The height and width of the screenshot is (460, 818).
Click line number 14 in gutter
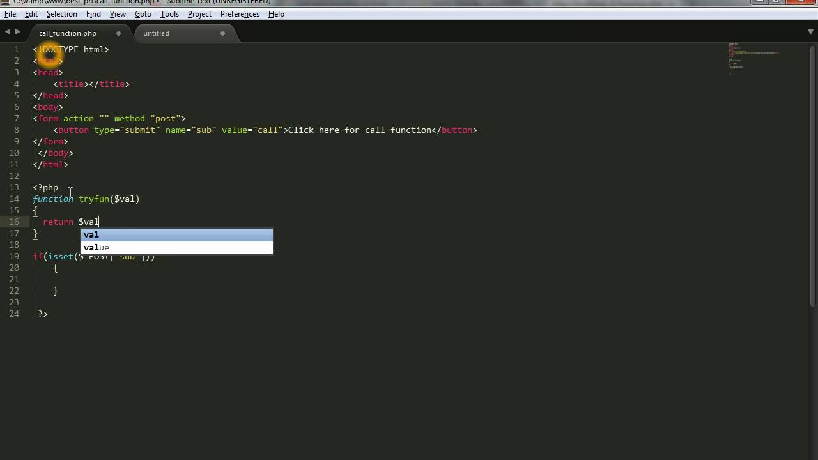click(14, 199)
